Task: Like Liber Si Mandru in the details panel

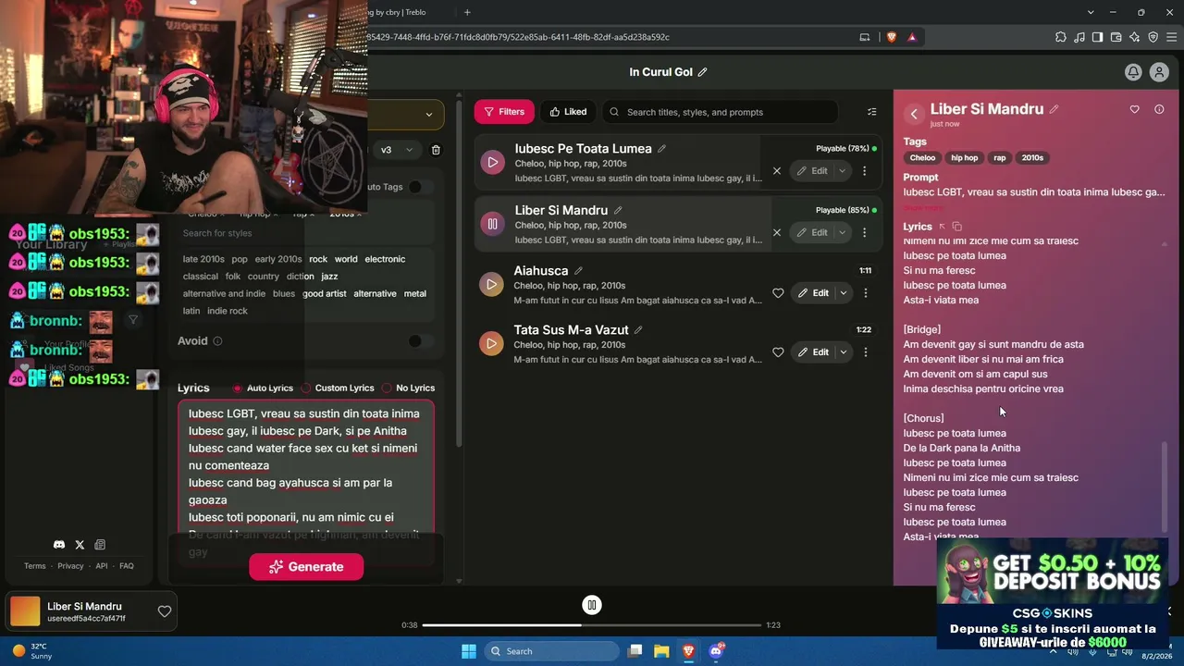Action: pos(1135,109)
